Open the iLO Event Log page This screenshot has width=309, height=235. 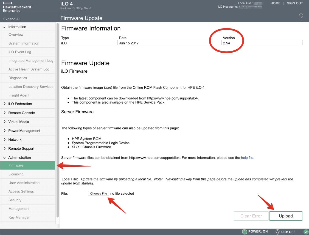[x=20, y=52]
